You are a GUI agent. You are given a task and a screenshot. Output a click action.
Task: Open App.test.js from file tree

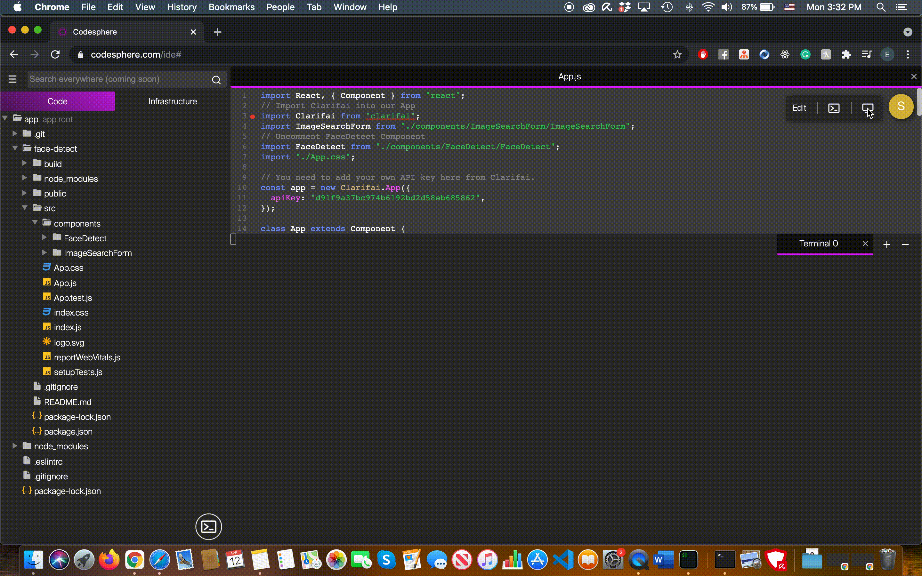(73, 298)
